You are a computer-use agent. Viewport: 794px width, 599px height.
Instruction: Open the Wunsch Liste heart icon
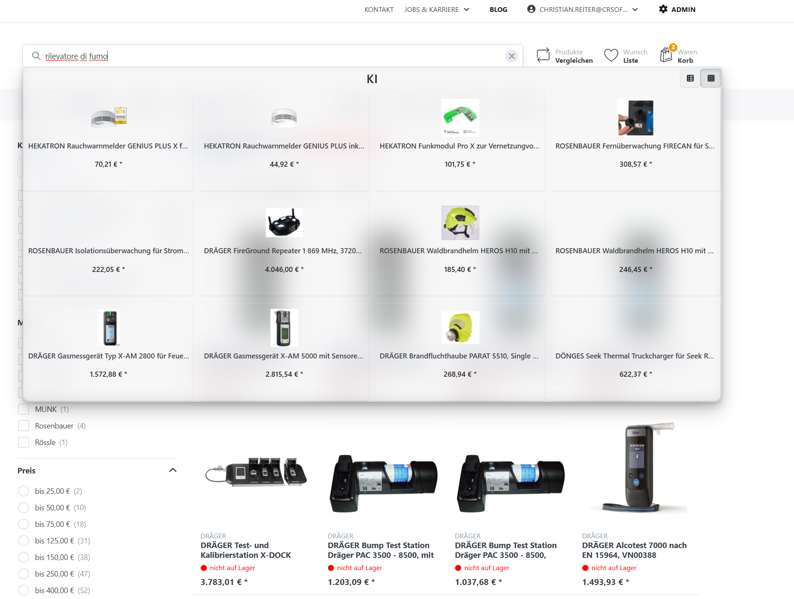click(611, 56)
